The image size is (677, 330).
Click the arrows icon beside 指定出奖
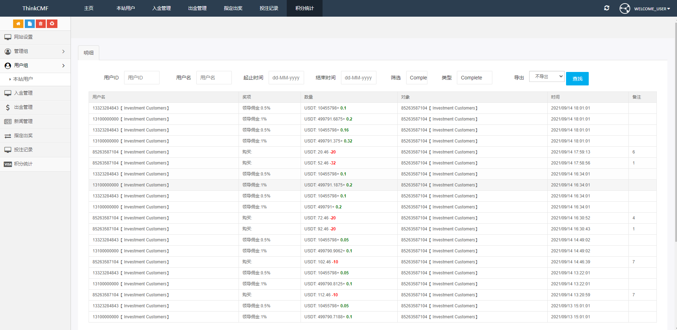8,135
